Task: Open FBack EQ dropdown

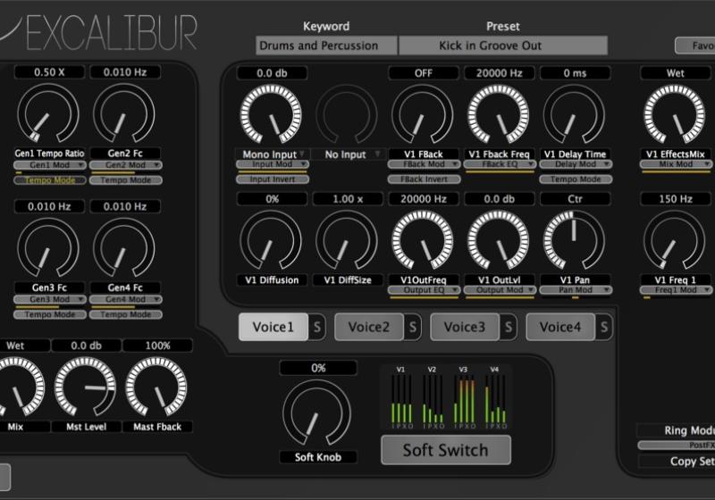Action: click(x=500, y=164)
